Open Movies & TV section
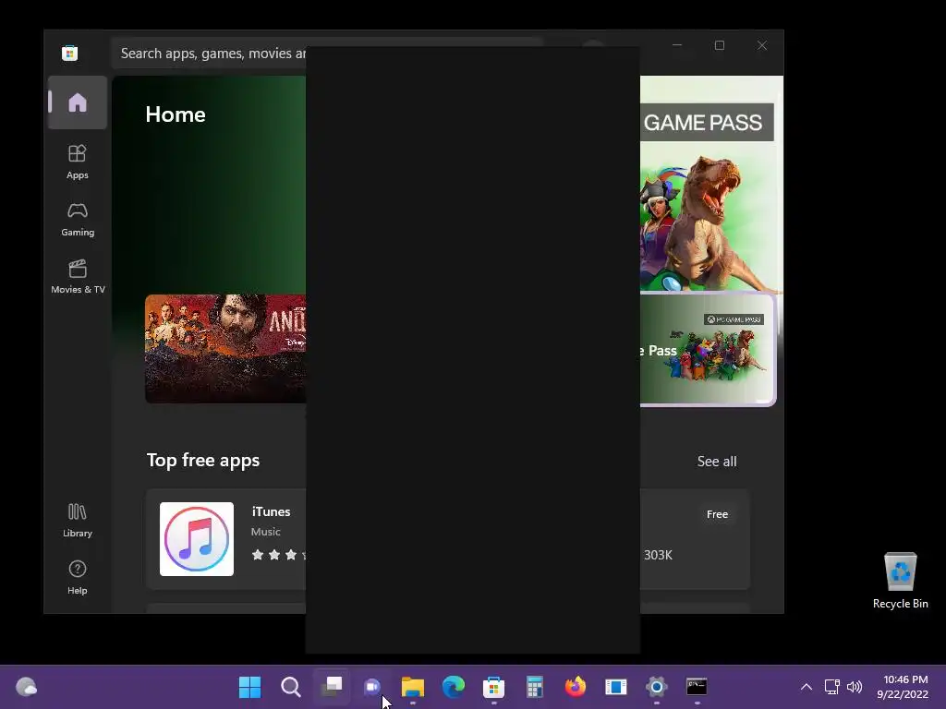 coord(78,277)
